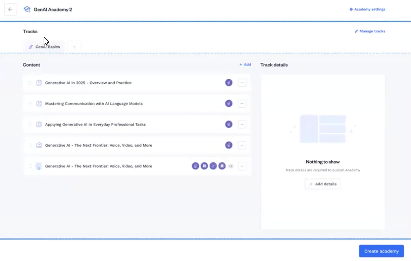Image resolution: width=411 pixels, height=261 pixels.
Task: Click the Academy settings gear icon
Action: click(350, 9)
